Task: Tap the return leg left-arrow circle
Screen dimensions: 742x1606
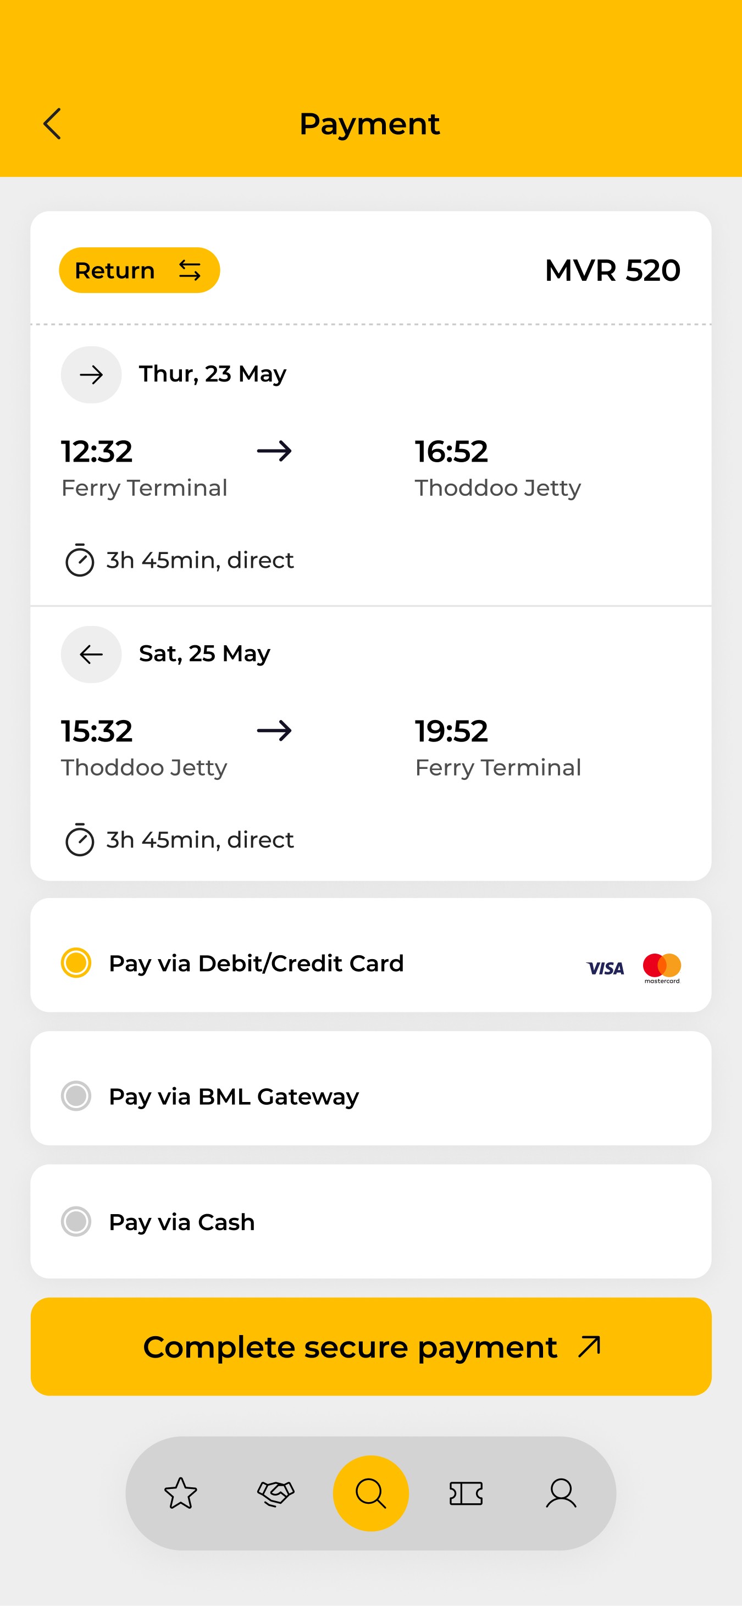Action: click(x=91, y=654)
